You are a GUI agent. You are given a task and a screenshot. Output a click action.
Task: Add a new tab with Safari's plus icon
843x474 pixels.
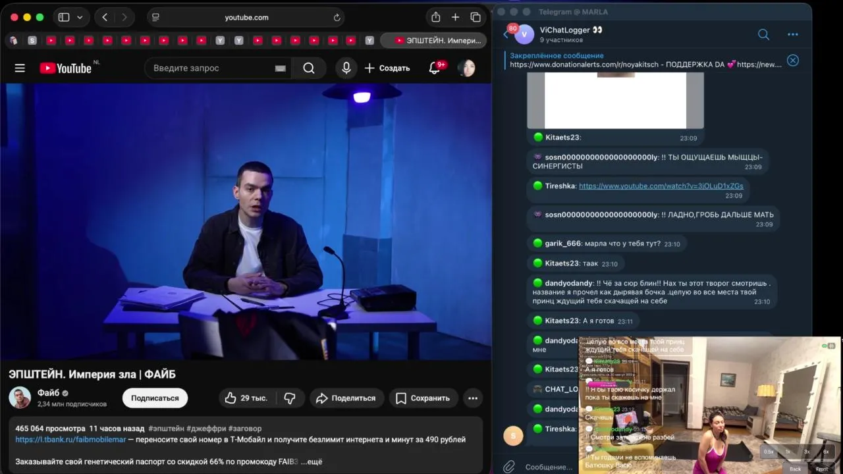(x=455, y=17)
